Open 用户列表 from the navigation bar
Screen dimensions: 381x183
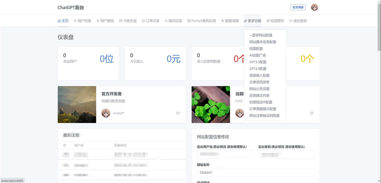point(82,21)
